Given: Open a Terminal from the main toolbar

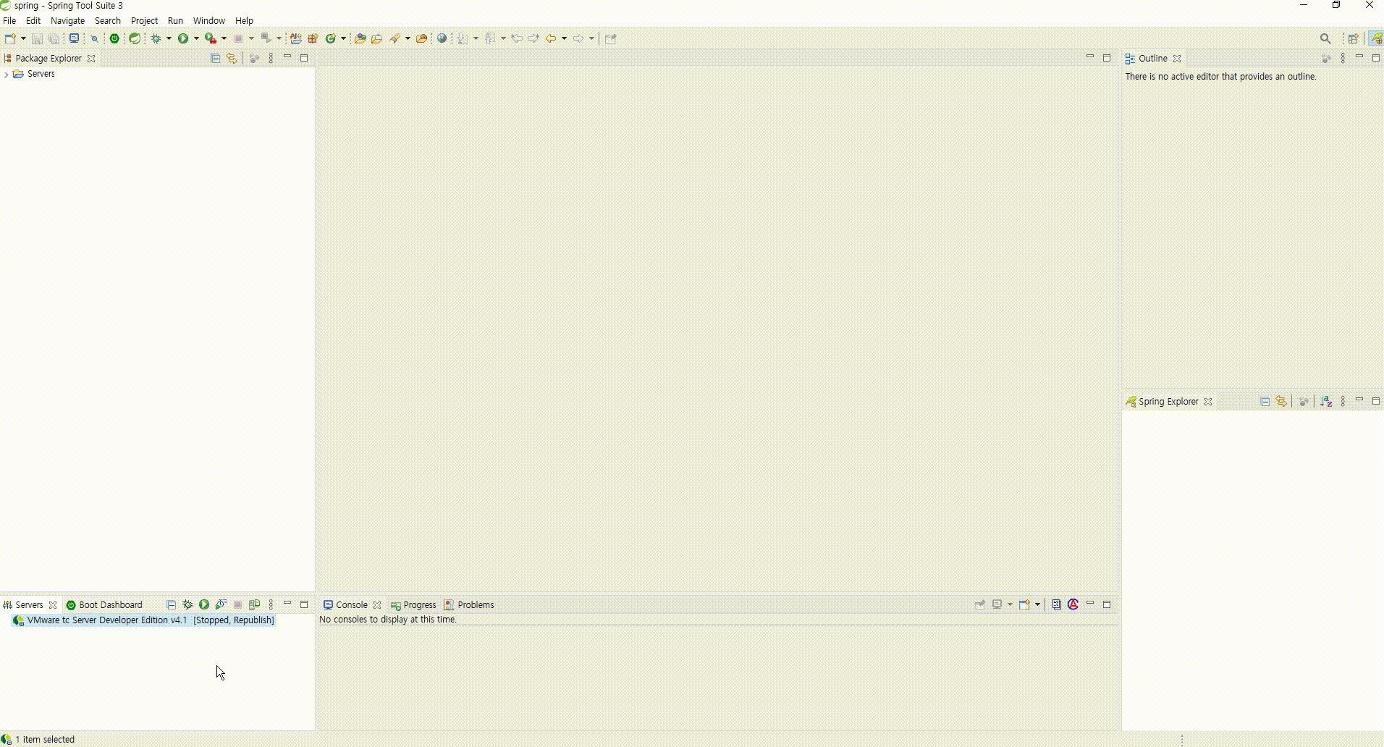Looking at the screenshot, I should pos(74,38).
